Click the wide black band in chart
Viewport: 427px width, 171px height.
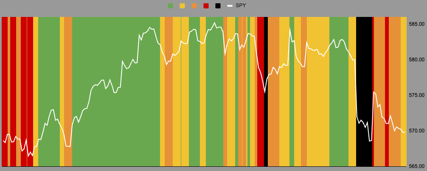point(364,91)
